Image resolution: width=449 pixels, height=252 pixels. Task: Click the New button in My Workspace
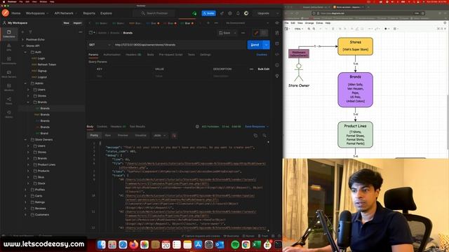click(x=66, y=23)
